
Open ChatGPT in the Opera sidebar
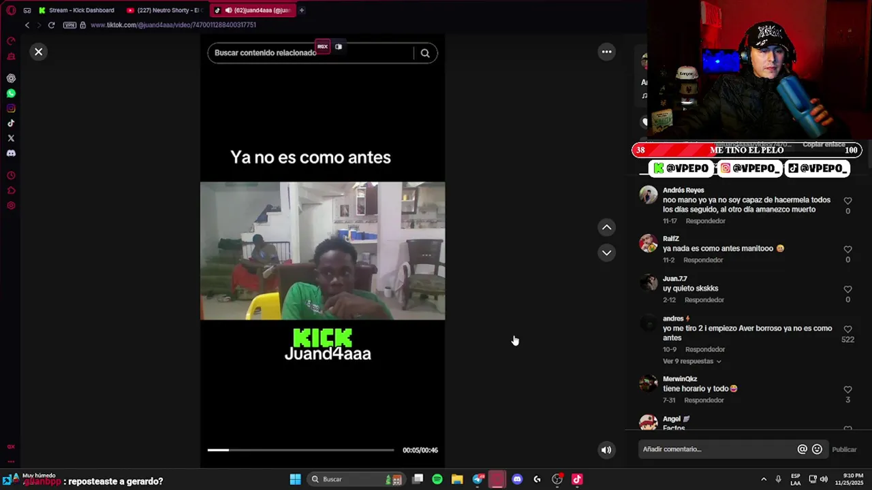[x=11, y=78]
